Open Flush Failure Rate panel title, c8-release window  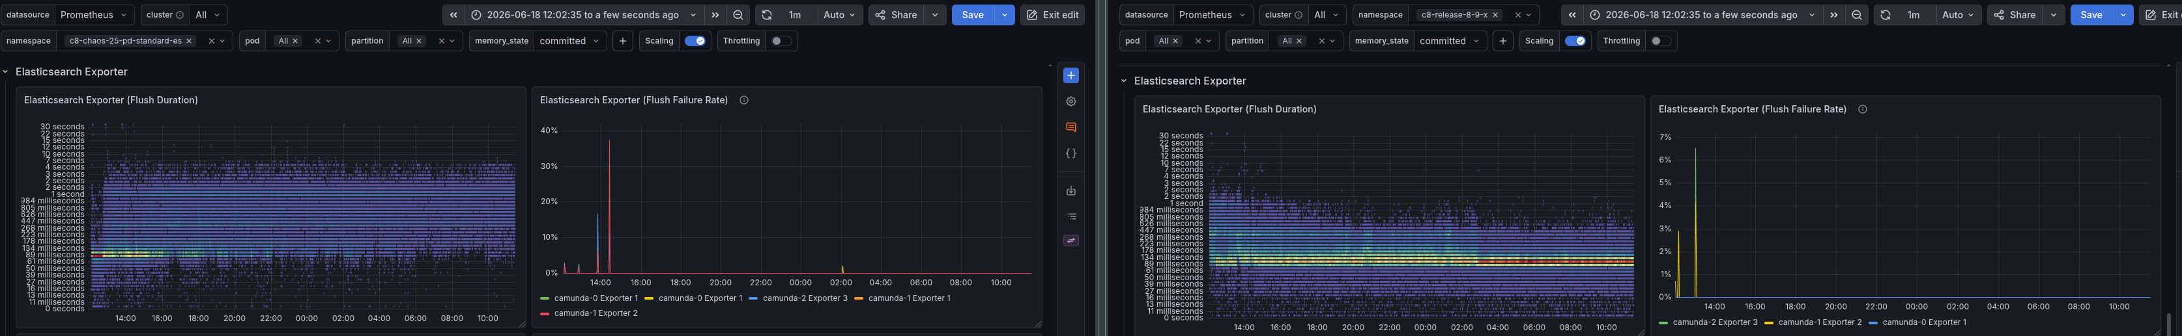click(x=1753, y=110)
